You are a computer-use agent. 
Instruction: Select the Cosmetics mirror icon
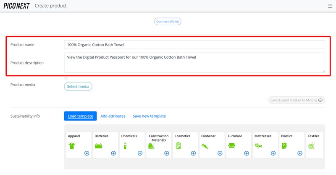point(178,146)
